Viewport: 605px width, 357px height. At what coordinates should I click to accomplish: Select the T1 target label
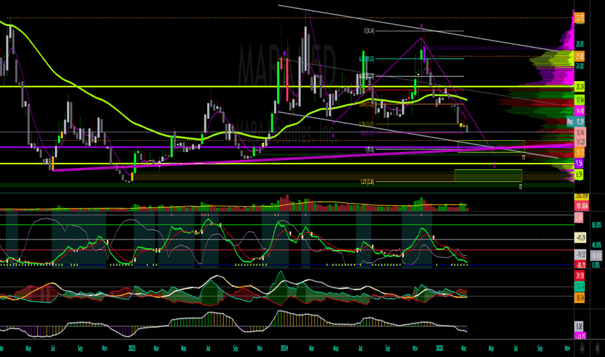click(x=524, y=158)
